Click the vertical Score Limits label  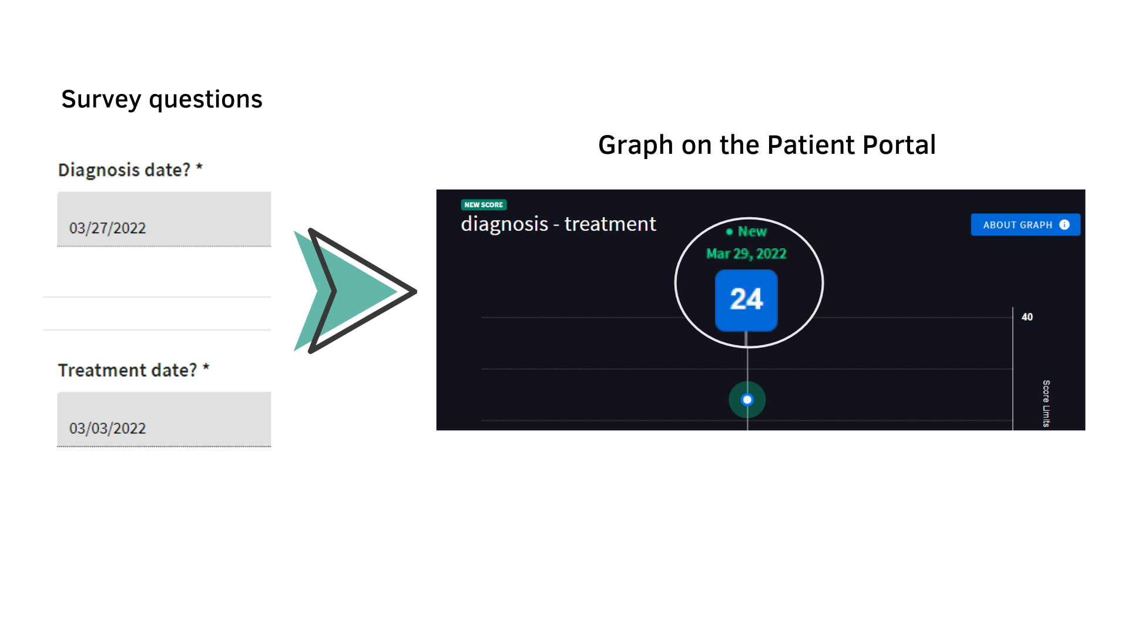pos(1046,403)
